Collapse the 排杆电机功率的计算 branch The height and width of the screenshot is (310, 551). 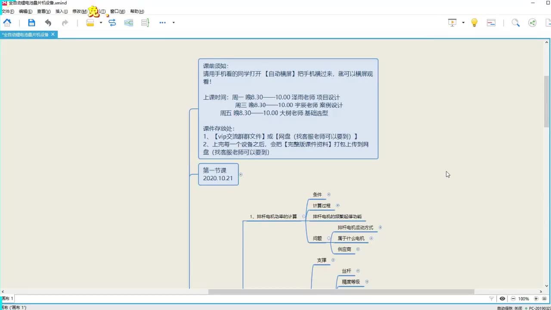304,217
